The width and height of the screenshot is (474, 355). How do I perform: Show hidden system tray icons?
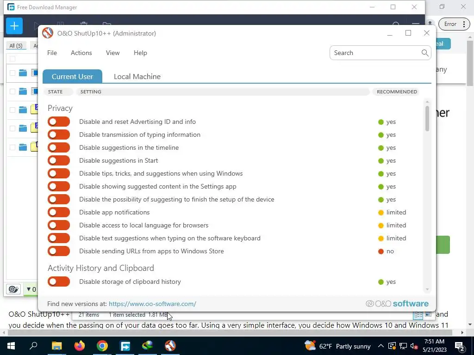381,346
